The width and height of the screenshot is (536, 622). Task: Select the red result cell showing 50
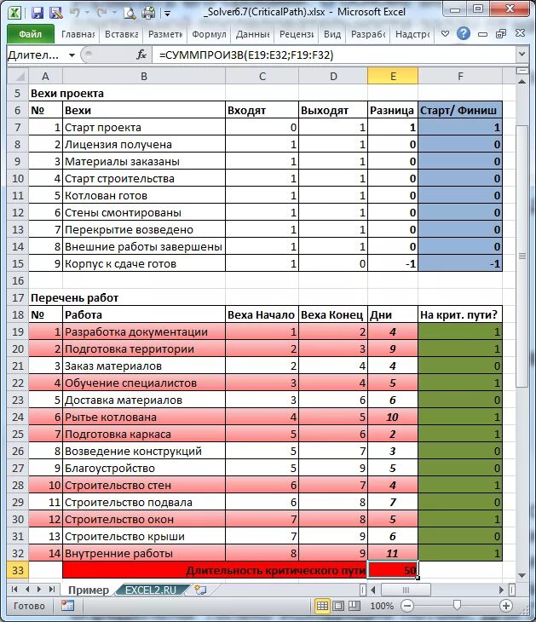click(x=393, y=570)
